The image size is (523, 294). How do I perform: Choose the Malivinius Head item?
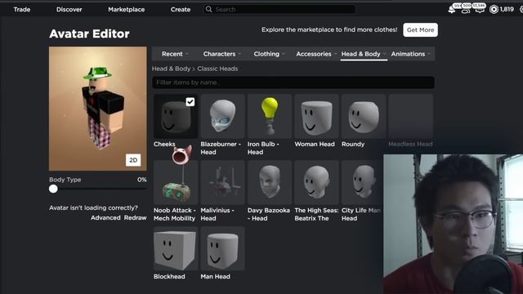click(222, 182)
